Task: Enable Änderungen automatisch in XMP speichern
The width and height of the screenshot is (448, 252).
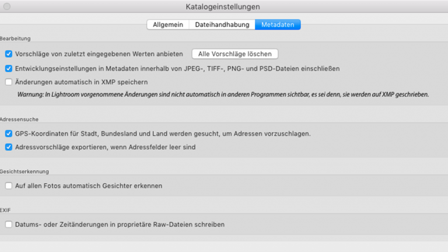Action: click(x=9, y=82)
